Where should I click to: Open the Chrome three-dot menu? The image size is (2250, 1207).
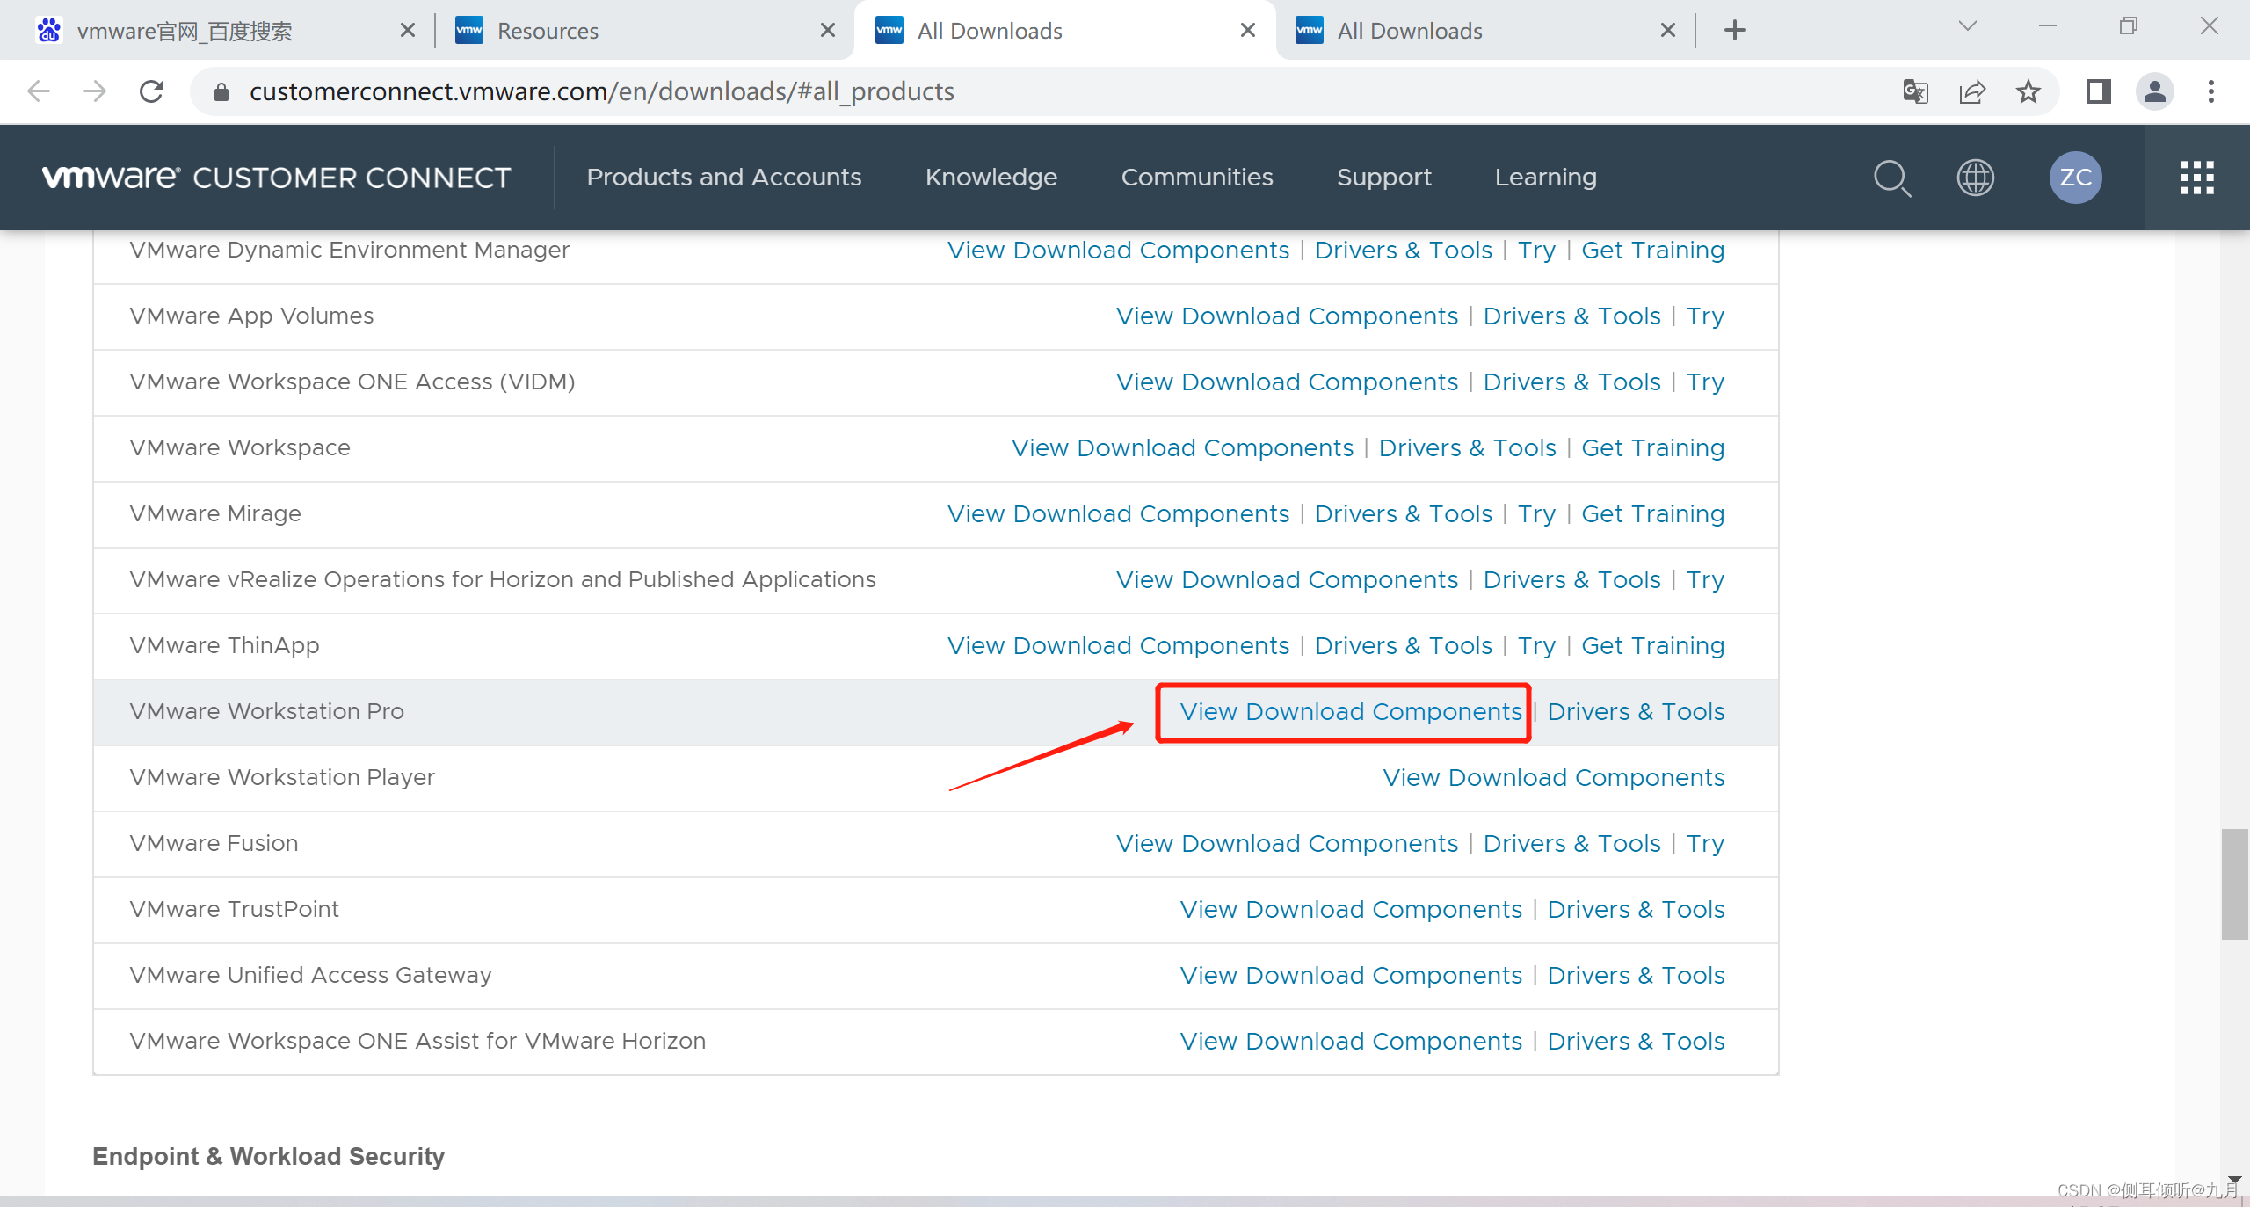pyautogui.click(x=2210, y=91)
